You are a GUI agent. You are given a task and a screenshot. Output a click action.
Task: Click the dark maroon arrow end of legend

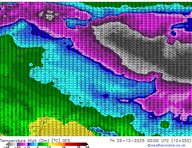pos(87,144)
